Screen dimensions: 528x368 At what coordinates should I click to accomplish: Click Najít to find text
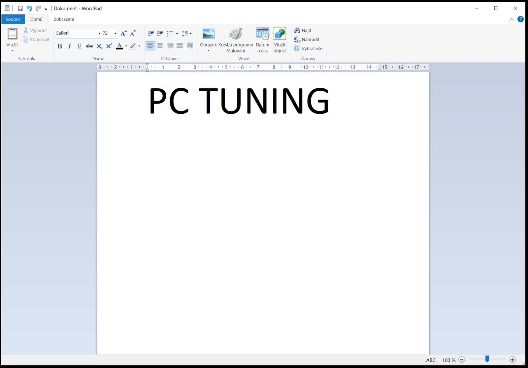click(x=303, y=30)
